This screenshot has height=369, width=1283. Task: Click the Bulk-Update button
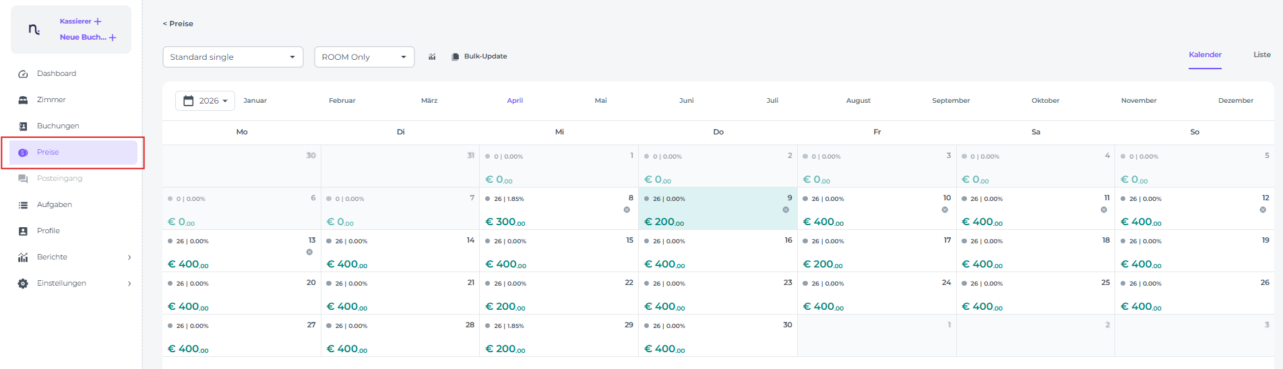479,56
